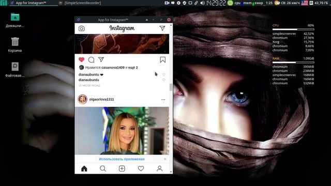331x186 pixels.
Task: Click 'Использовать приложение' banner link
Action: coord(122,159)
